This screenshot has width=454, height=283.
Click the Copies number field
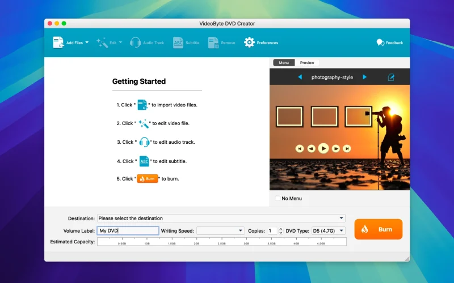click(272, 231)
